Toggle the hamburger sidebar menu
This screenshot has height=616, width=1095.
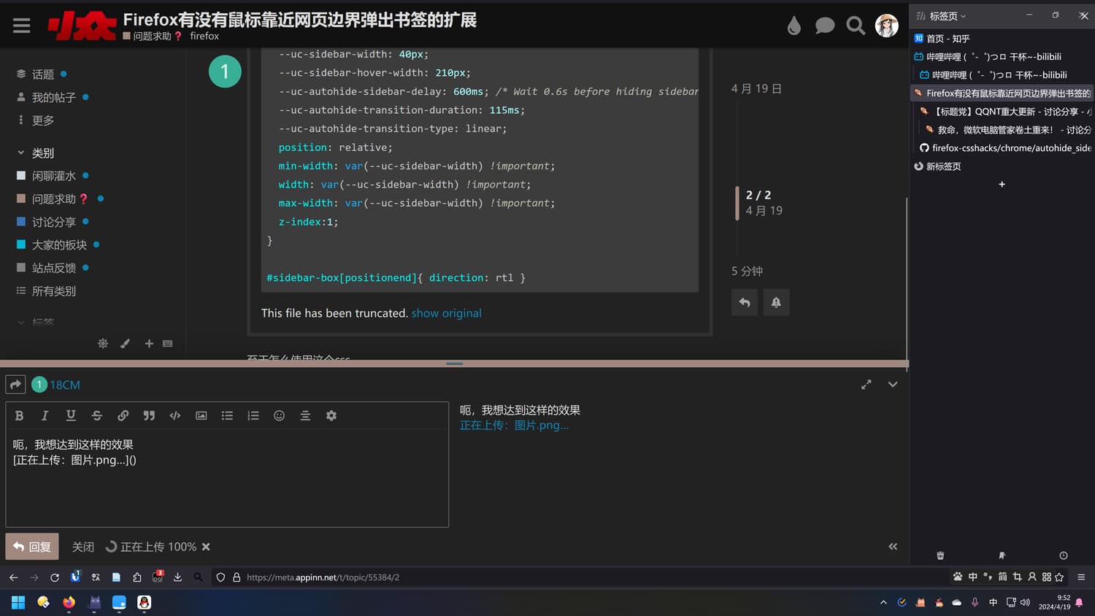[x=22, y=26]
